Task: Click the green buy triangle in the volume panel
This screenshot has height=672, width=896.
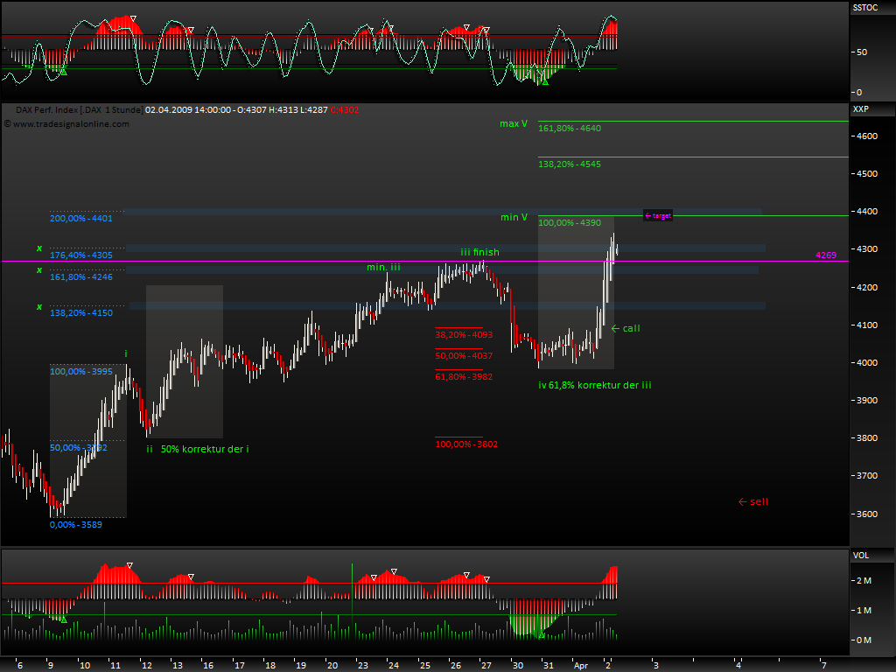Action: (63, 619)
